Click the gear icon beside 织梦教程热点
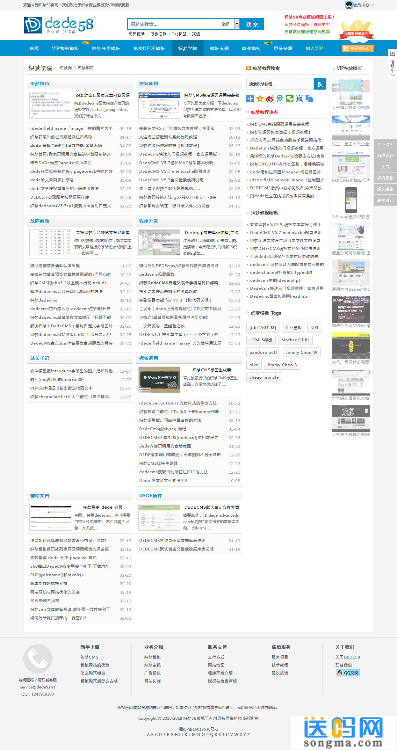 click(x=248, y=112)
